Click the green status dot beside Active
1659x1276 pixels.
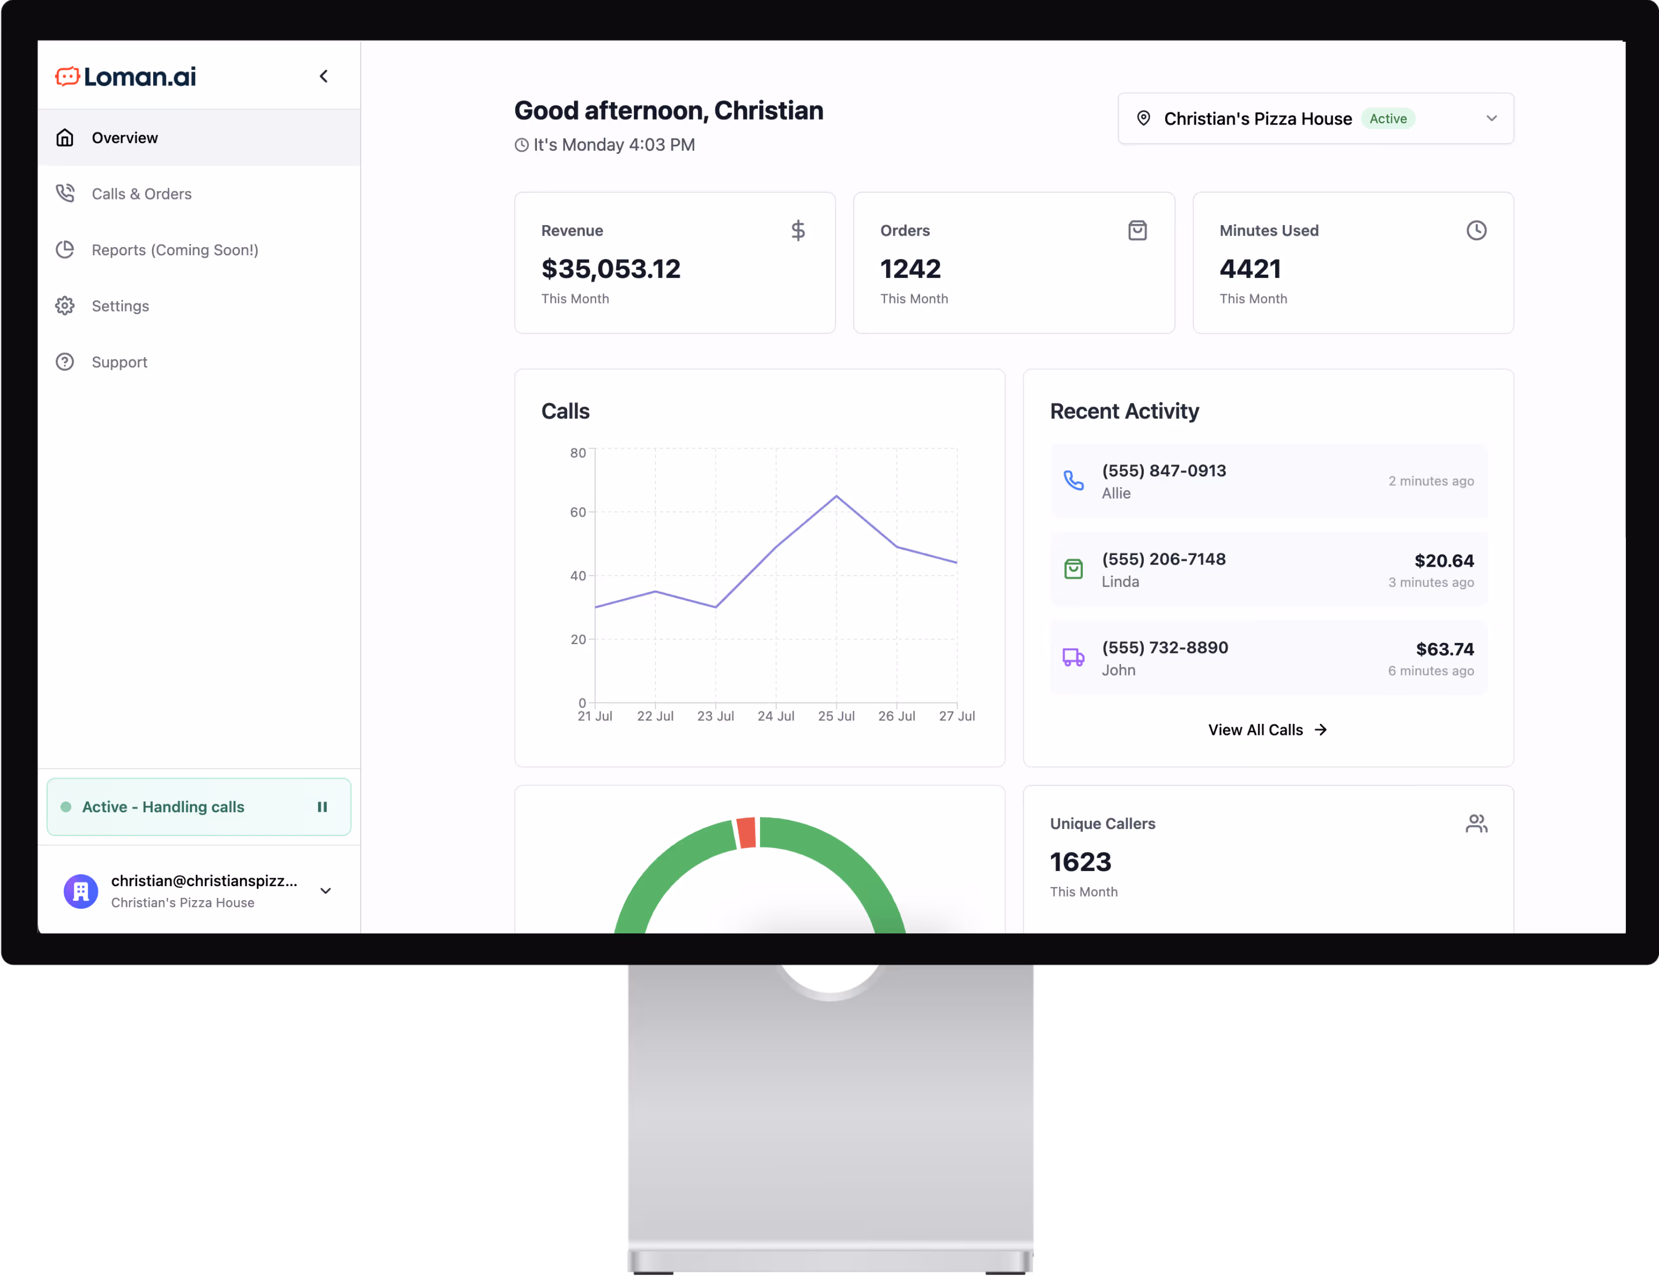click(x=66, y=807)
